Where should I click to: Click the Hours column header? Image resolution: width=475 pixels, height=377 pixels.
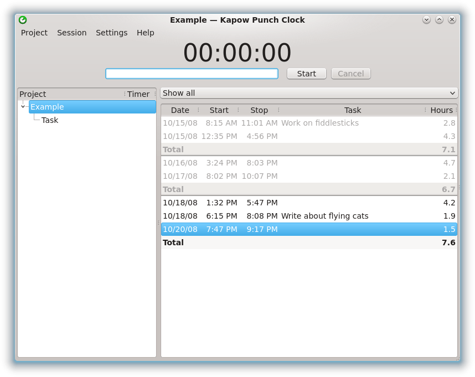pyautogui.click(x=441, y=110)
